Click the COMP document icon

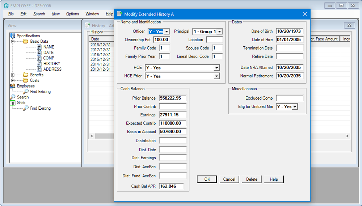pos(39,58)
